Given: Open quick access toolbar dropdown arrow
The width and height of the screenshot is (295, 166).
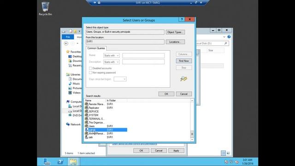Looking at the screenshot, I should (80, 31).
